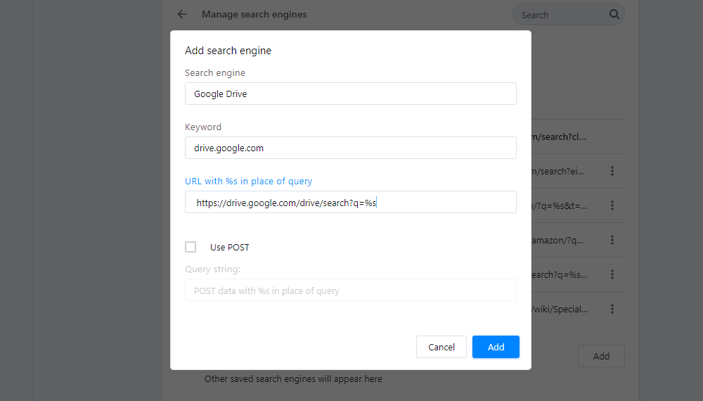703x401 pixels.
Task: Open three-dot menu for the search?ei row
Action: coord(612,171)
